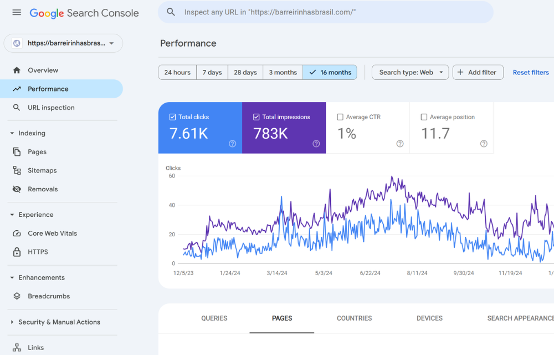Viewport: 554px width, 355px height.
Task: Switch to the QUERIES tab
Action: [214, 318]
